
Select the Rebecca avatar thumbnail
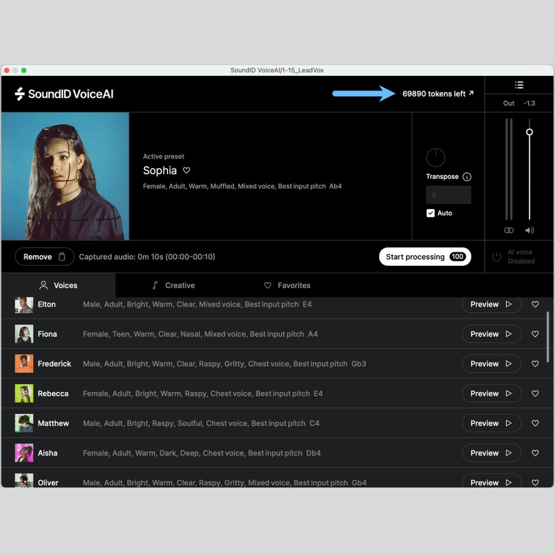(24, 394)
